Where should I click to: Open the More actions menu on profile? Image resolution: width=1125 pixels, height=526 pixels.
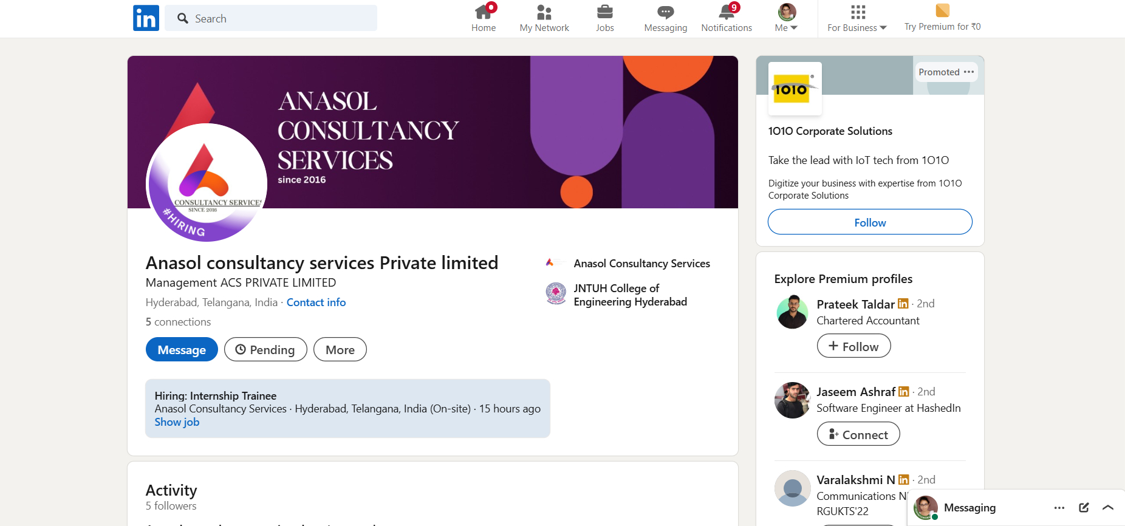click(340, 350)
